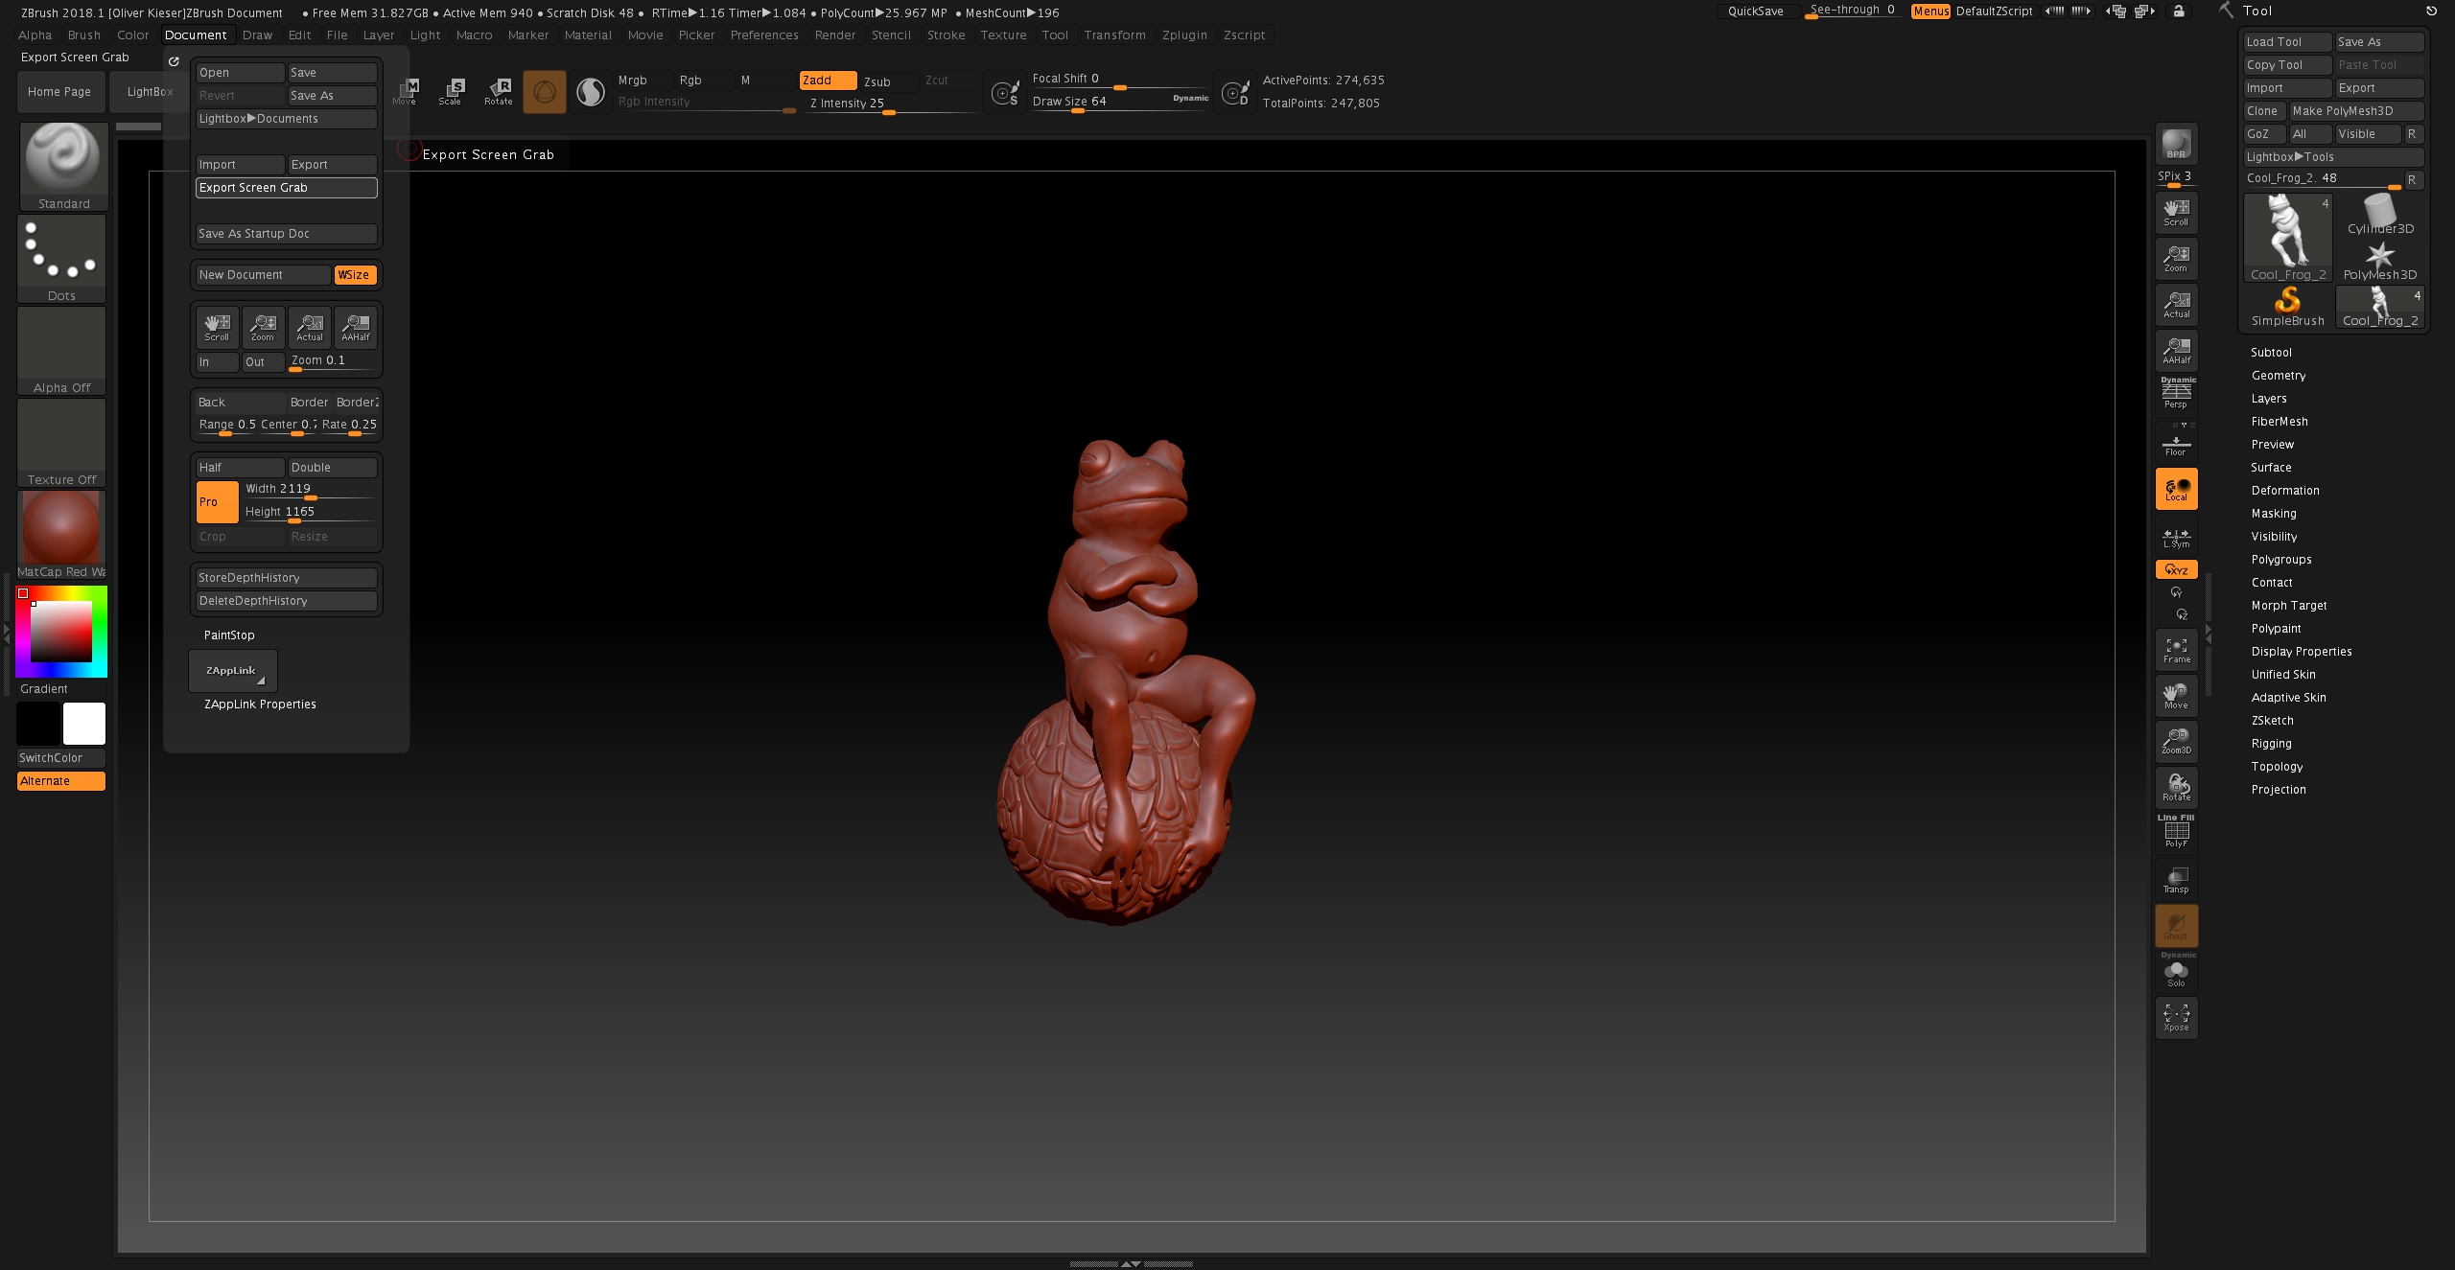
Task: Open the Material menu
Action: click(588, 35)
